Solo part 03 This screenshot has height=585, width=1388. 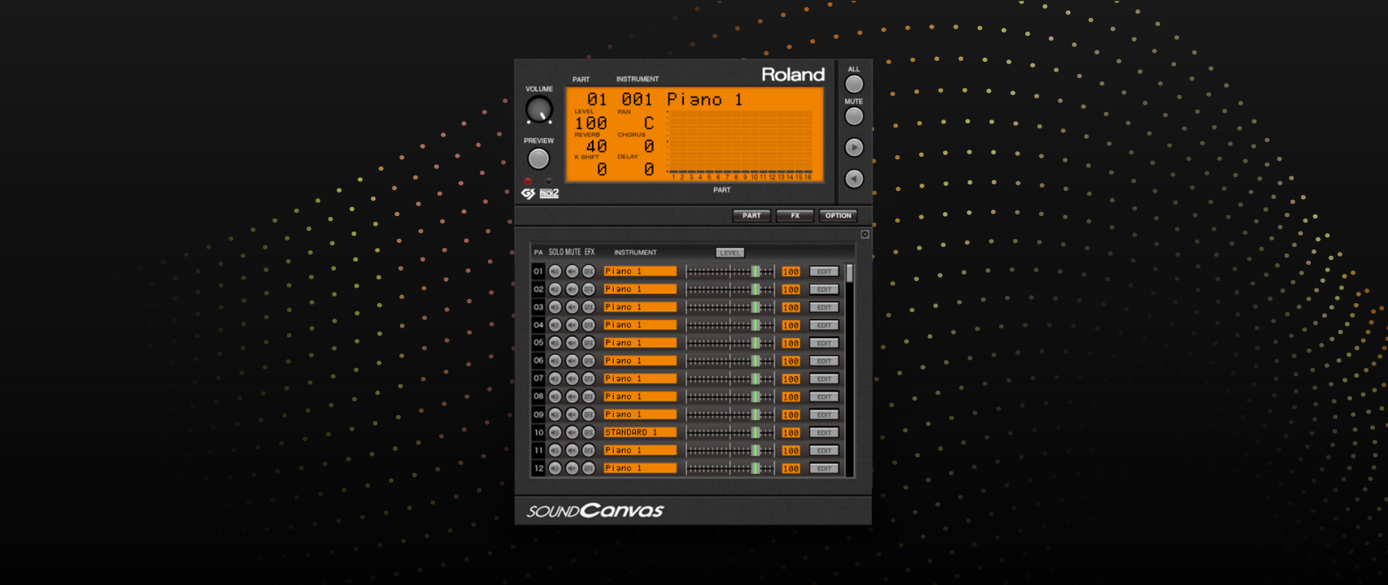pos(555,307)
